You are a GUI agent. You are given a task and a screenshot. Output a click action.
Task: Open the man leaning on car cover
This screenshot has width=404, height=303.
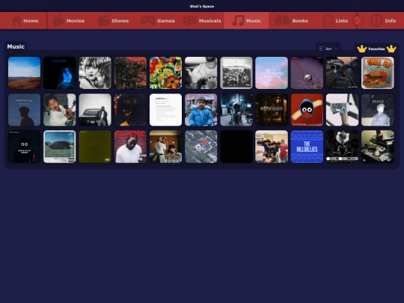(x=95, y=110)
